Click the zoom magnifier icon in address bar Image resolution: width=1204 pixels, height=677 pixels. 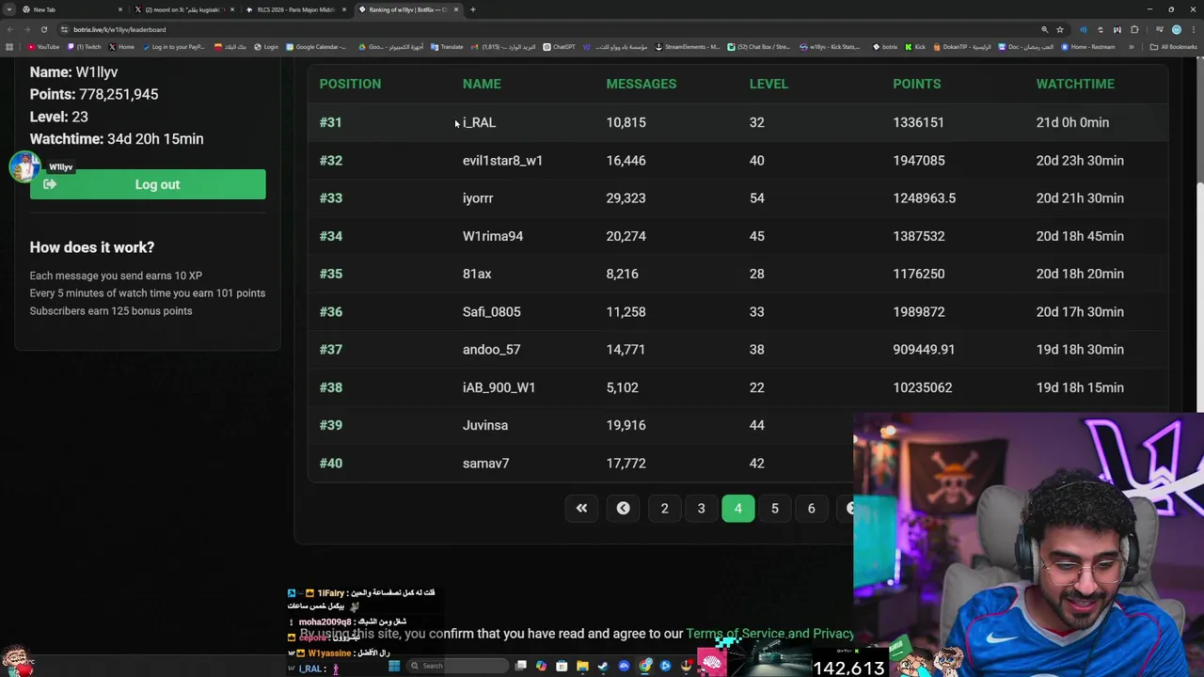pos(1044,29)
